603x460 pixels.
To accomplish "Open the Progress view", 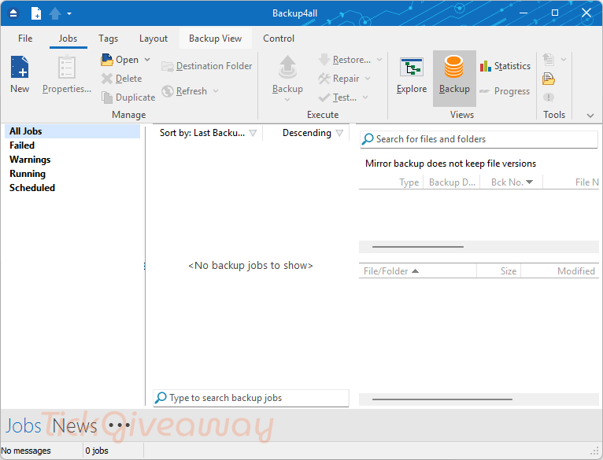I will point(505,91).
